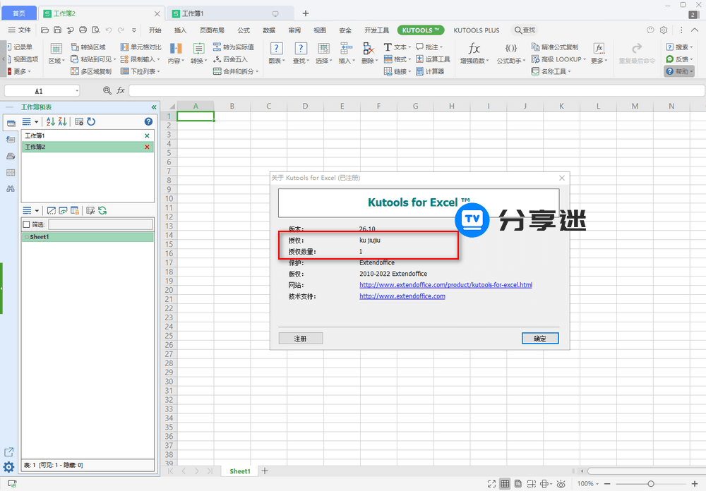Screen dimensions: 706x491
Task: Click the zoom slider at bottom right
Action: pyautogui.click(x=650, y=484)
